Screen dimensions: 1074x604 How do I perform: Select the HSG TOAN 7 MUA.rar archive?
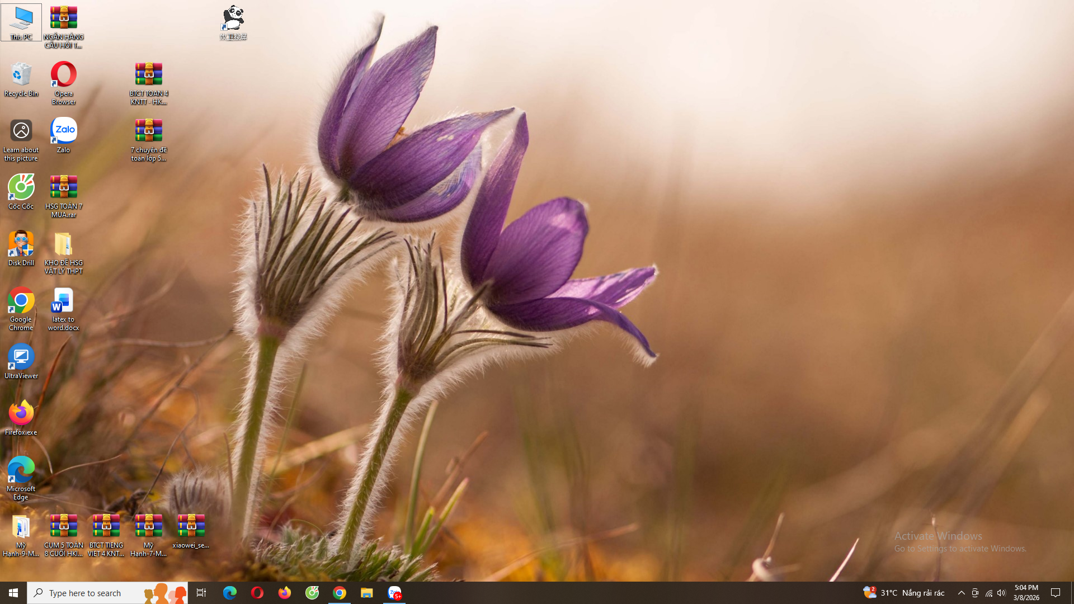tap(64, 195)
